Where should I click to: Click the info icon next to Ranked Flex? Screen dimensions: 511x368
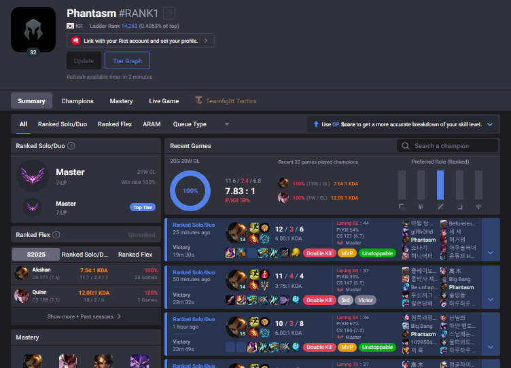click(x=56, y=235)
